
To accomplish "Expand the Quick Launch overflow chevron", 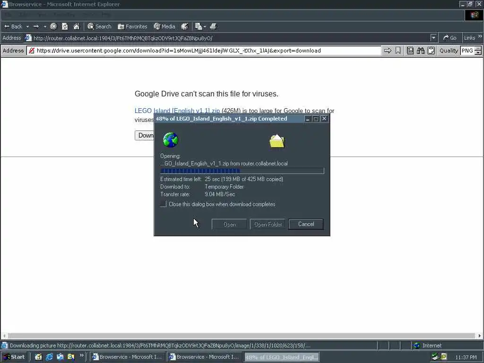I will click(x=81, y=355).
